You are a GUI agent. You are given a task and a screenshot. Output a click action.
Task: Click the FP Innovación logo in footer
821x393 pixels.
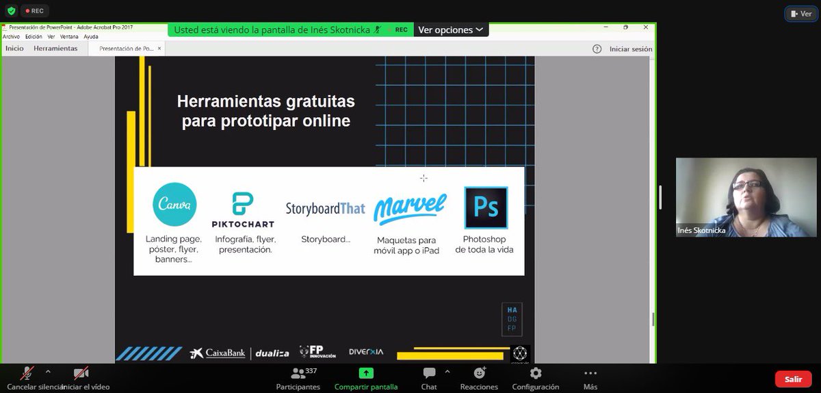317,352
